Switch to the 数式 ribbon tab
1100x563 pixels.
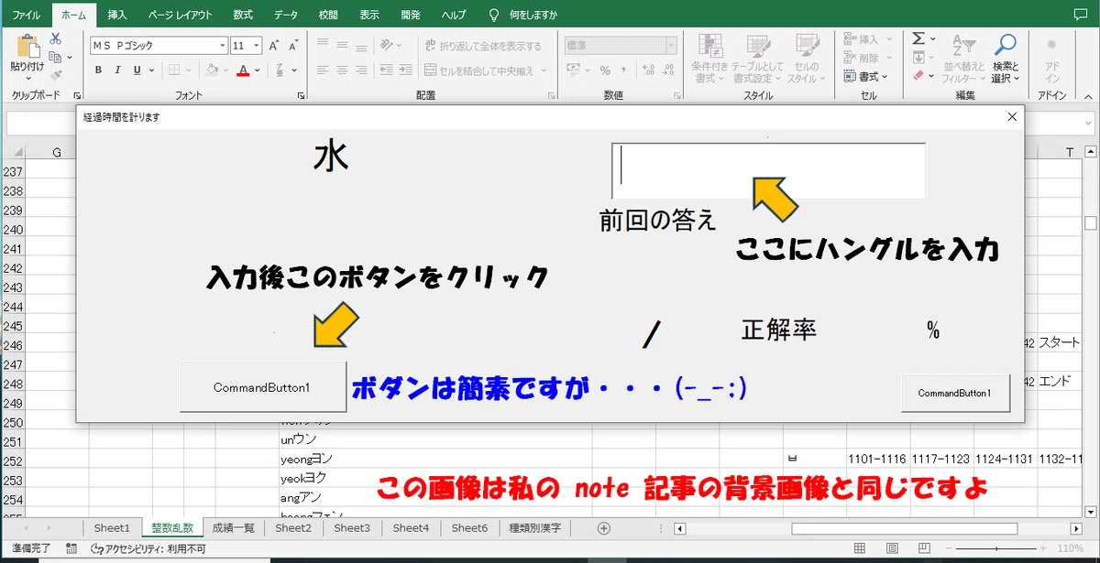pos(243,15)
